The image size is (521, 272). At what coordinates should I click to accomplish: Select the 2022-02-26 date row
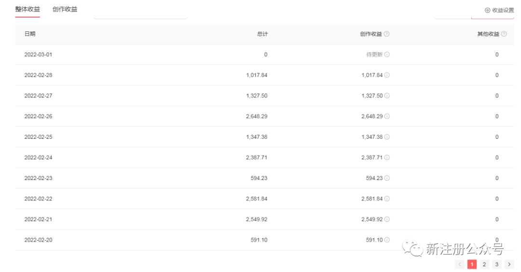(x=38, y=116)
